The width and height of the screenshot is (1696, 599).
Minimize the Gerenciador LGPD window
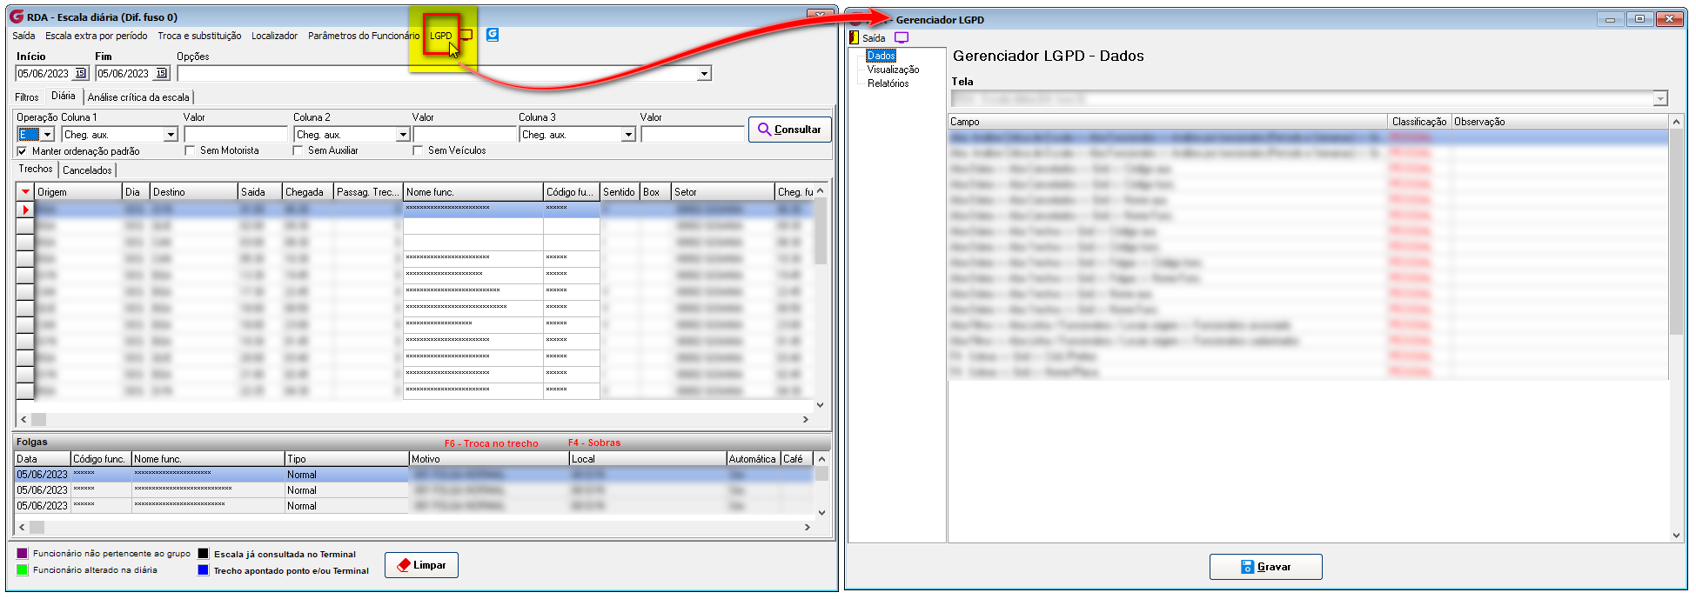pos(1610,19)
